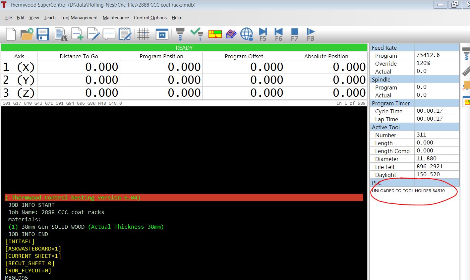Open the Teach menu
This screenshot has height=280, width=470.
point(50,18)
